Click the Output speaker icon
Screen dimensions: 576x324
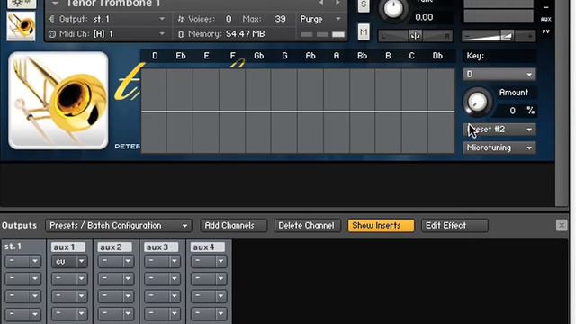pos(52,19)
